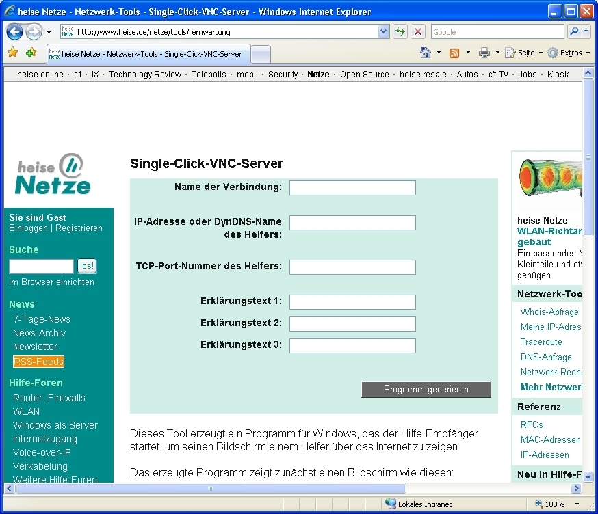Open the address bar history dropdown
This screenshot has width=598, height=514.
[x=384, y=31]
